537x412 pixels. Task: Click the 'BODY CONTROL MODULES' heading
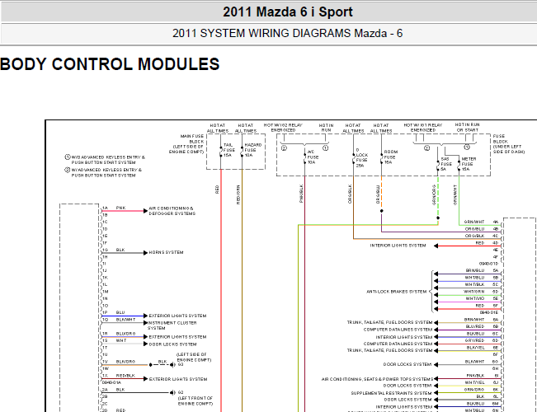coord(110,64)
